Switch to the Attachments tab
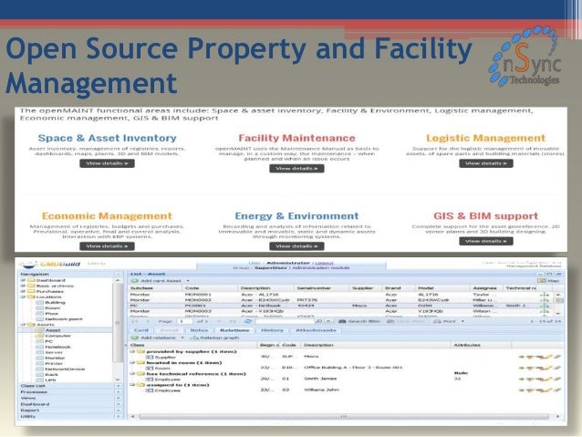 tap(316, 330)
